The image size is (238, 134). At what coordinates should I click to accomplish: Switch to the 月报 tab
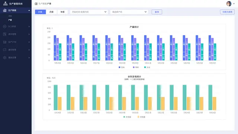click(x=51, y=12)
